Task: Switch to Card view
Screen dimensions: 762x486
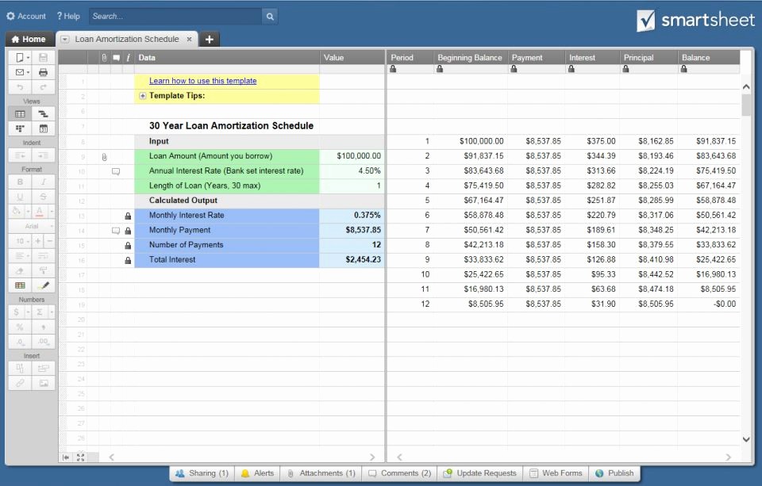Action: point(20,128)
